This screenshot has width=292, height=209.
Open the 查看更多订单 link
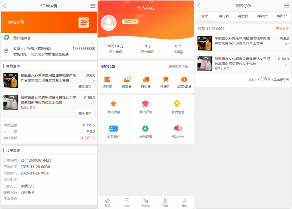tap(179, 66)
